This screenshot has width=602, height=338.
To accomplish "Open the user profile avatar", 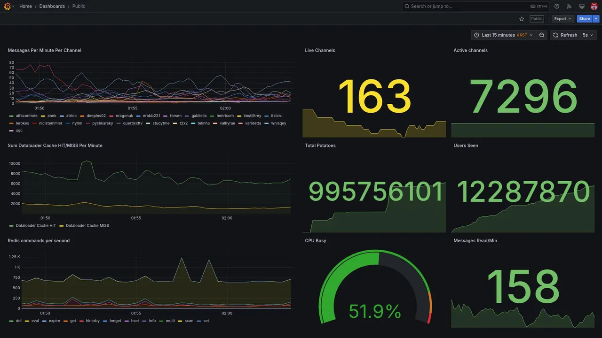I will 594,6.
